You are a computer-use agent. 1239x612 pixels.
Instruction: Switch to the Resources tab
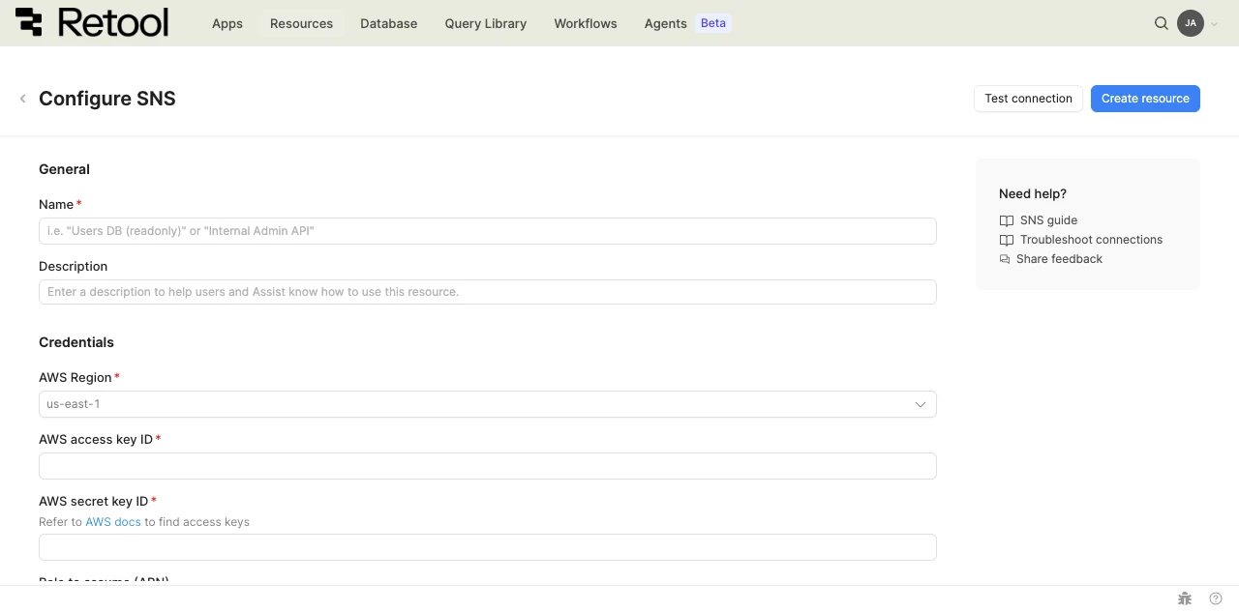coord(301,23)
